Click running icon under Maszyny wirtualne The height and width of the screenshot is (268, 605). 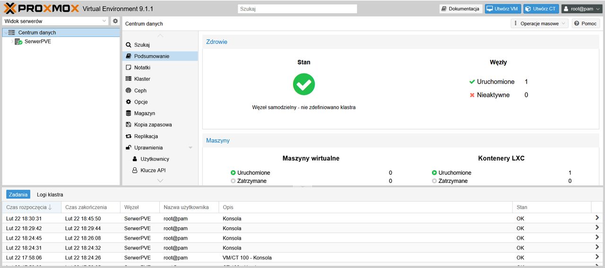233,173
